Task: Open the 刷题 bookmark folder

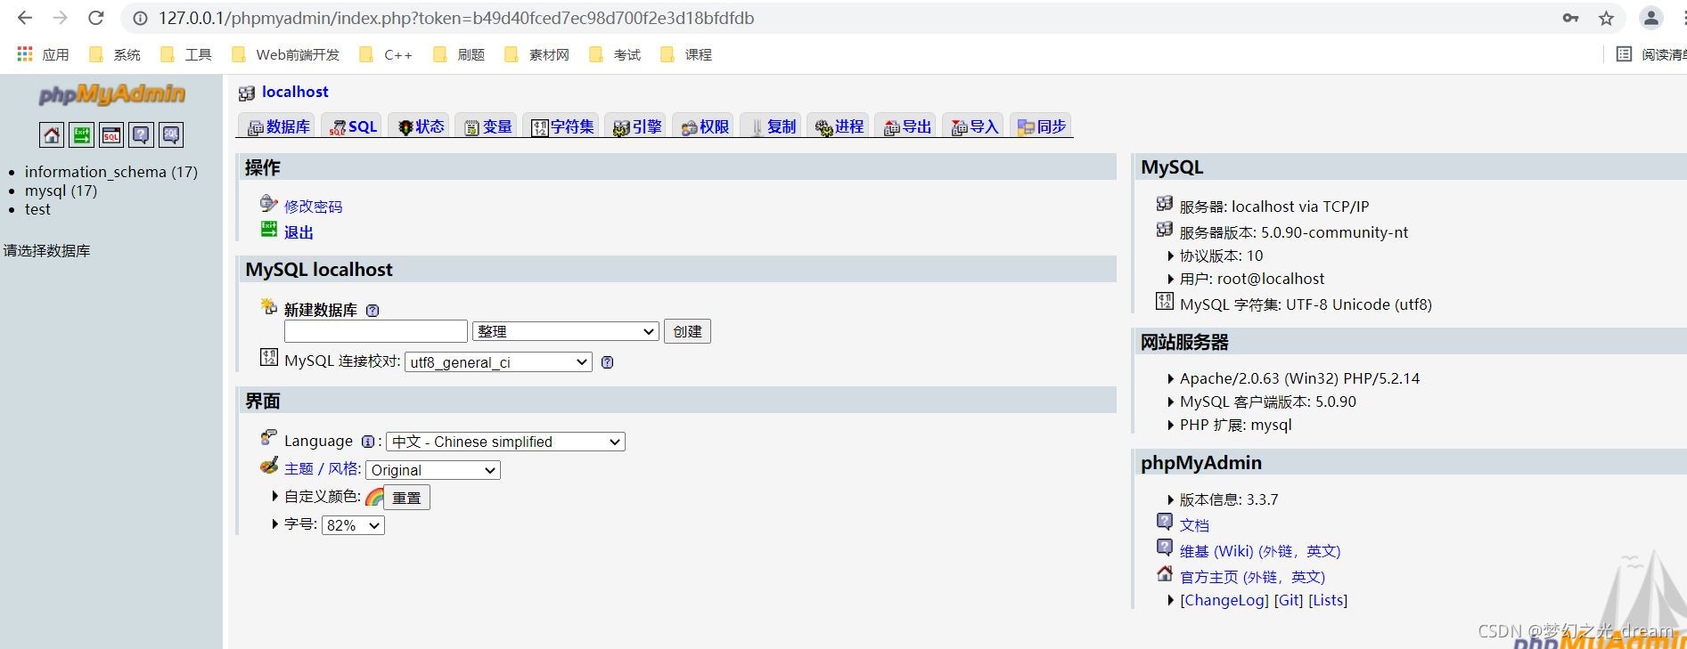Action: [459, 54]
